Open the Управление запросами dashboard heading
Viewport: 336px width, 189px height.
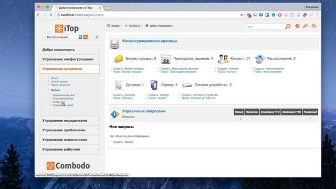(x=144, y=111)
